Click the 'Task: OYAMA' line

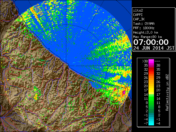coord(144,24)
